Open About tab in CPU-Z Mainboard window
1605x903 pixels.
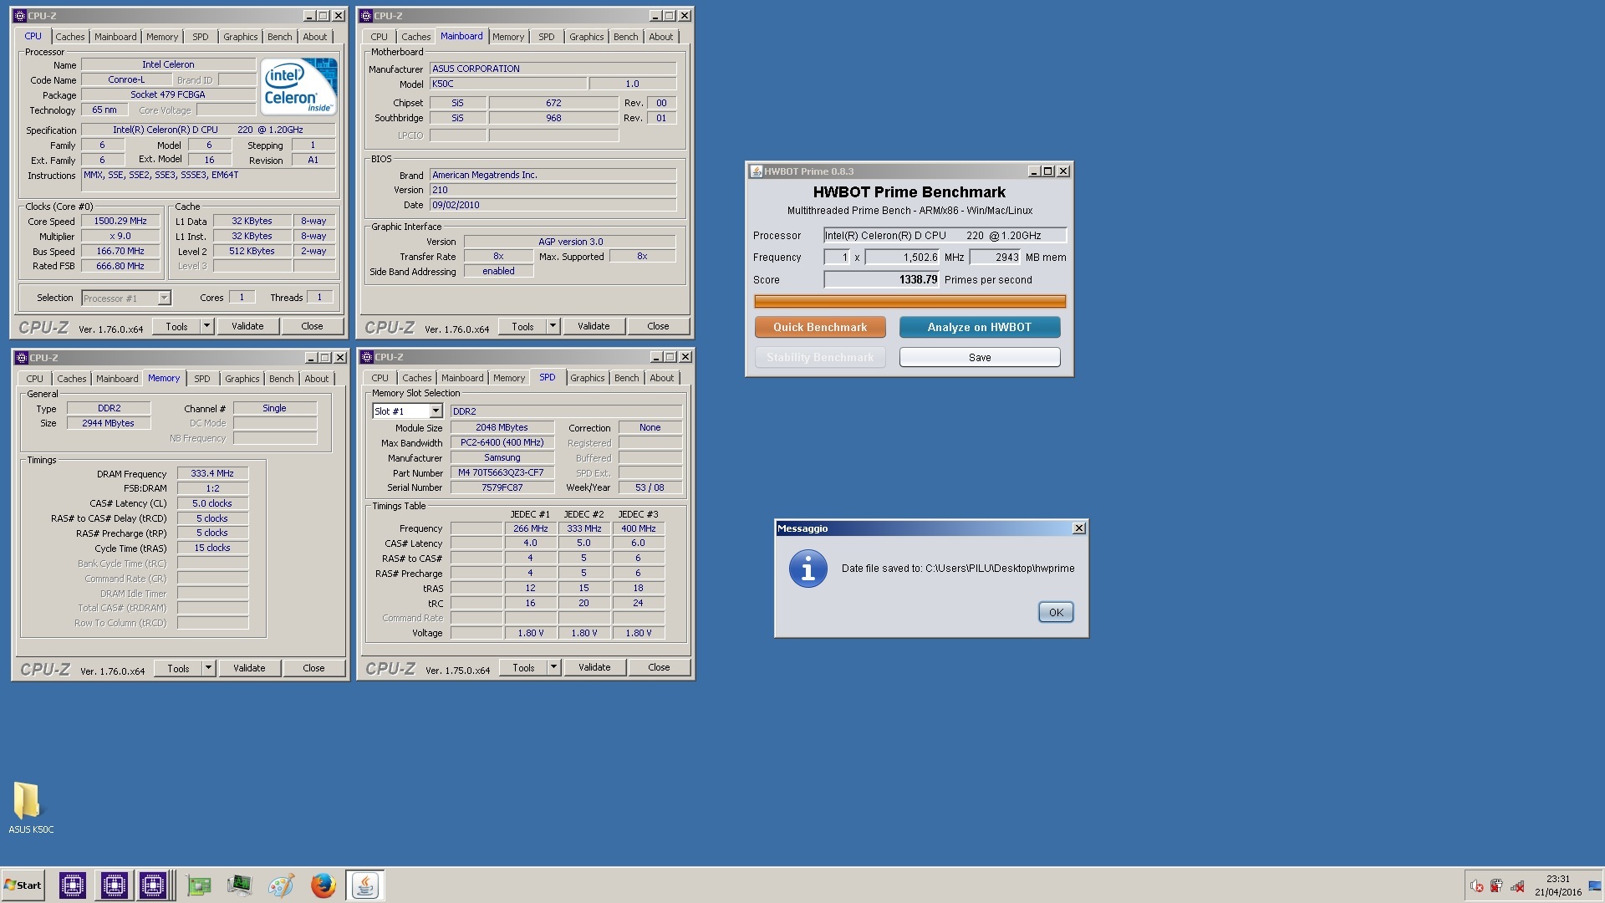tap(661, 37)
